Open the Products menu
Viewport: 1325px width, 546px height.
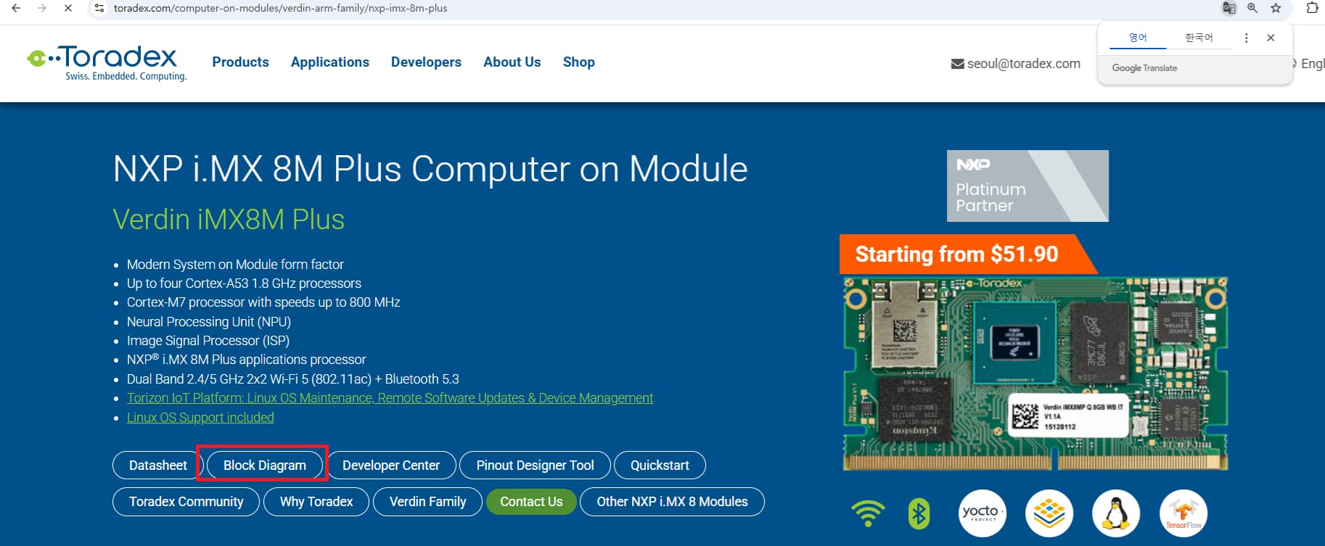pyautogui.click(x=240, y=62)
